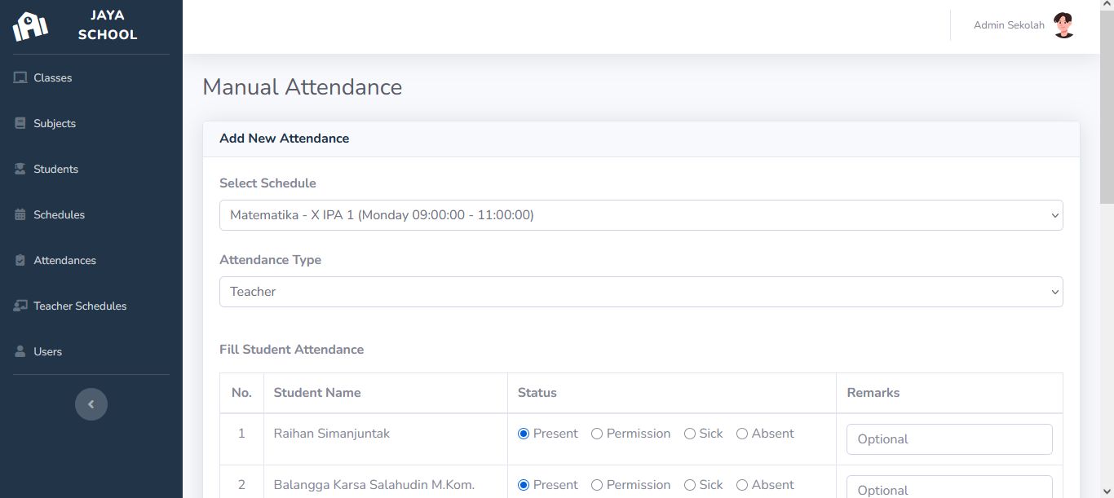Click the Schedules calendar icon
1114x498 pixels.
tap(20, 215)
